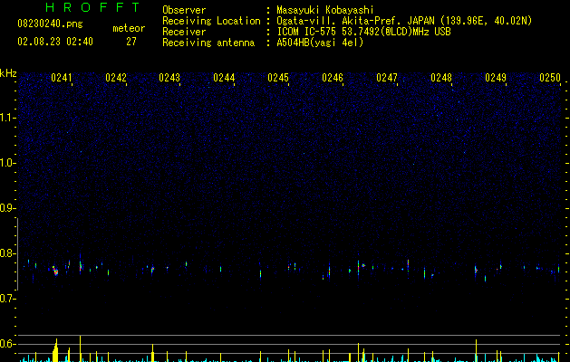This screenshot has width=570, height=362.
Task: Click the 1.0 kHz axis label
Action: (x=8, y=163)
